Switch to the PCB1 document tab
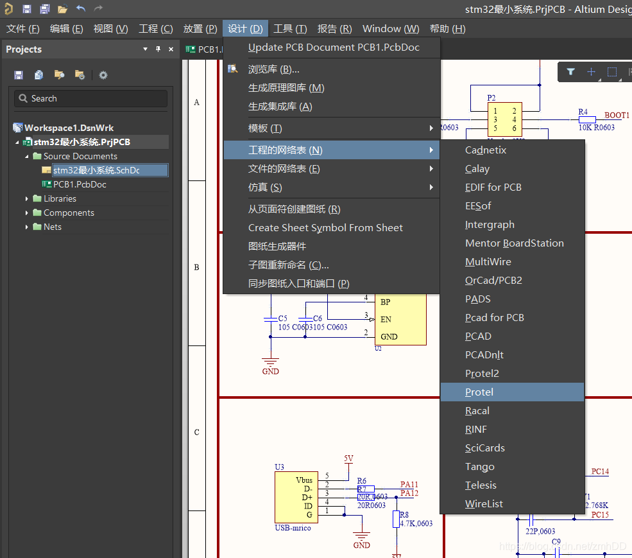 pos(204,49)
